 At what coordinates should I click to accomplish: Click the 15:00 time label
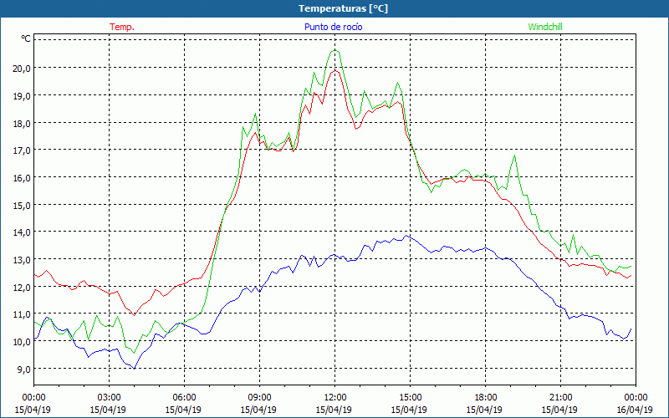pos(410,397)
